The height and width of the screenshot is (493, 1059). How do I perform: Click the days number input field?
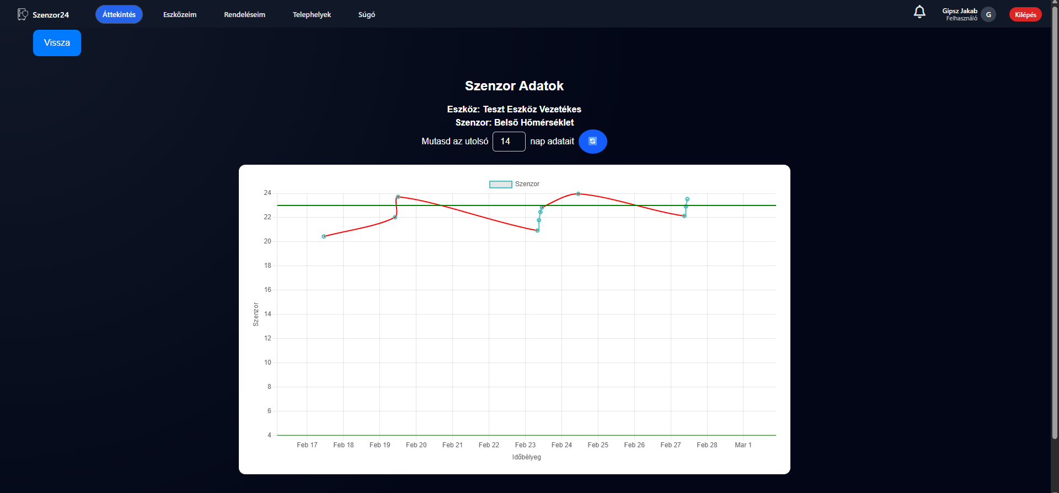pyautogui.click(x=509, y=142)
